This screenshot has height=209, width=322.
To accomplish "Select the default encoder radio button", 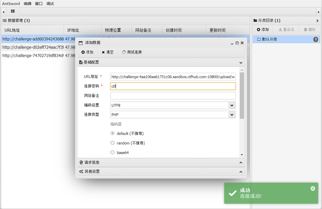I will 113,133.
